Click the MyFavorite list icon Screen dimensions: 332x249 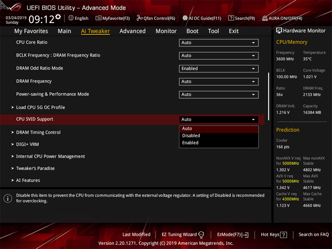[98, 18]
